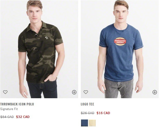
Task: Open the blue Logo Tee product photo
Action: (x=120, y=49)
